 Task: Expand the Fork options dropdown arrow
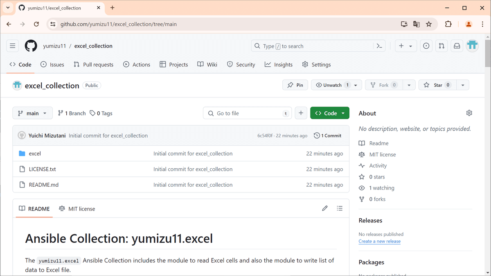click(x=409, y=85)
